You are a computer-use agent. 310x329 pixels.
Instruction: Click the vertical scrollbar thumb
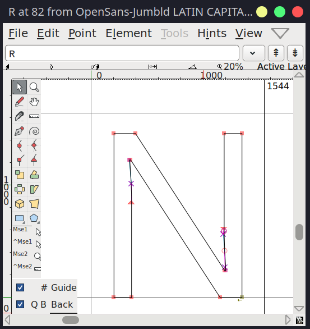point(299,232)
